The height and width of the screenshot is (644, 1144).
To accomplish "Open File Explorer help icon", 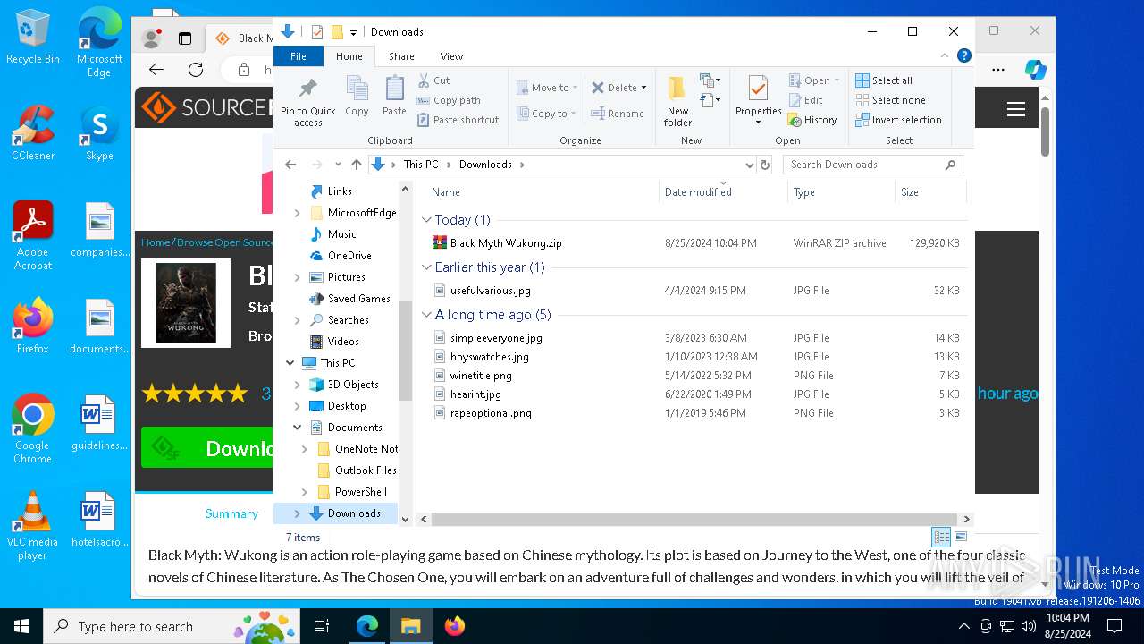I will (x=964, y=55).
